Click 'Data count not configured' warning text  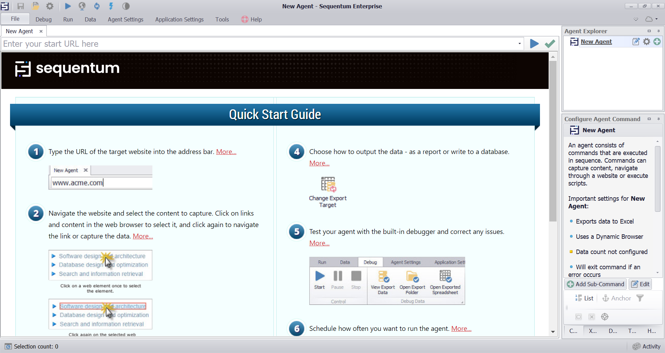[612, 252]
